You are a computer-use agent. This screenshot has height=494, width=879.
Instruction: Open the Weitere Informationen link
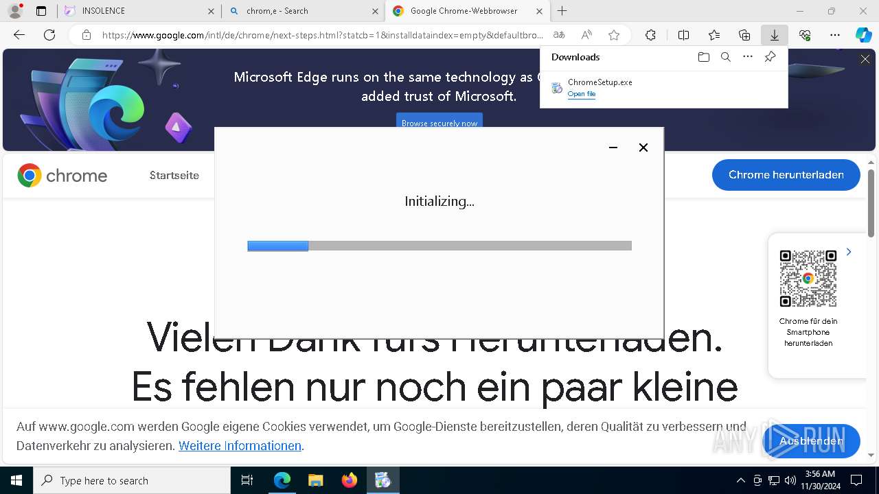(240, 446)
